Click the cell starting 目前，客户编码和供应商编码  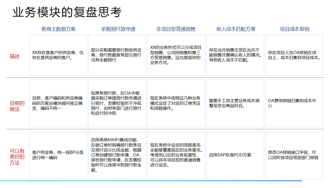point(58,103)
